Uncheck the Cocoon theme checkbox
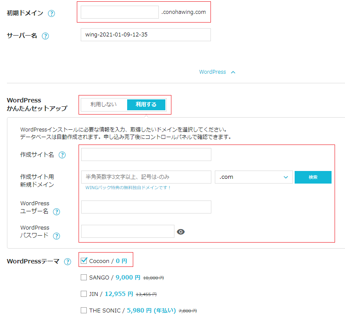 point(84,260)
